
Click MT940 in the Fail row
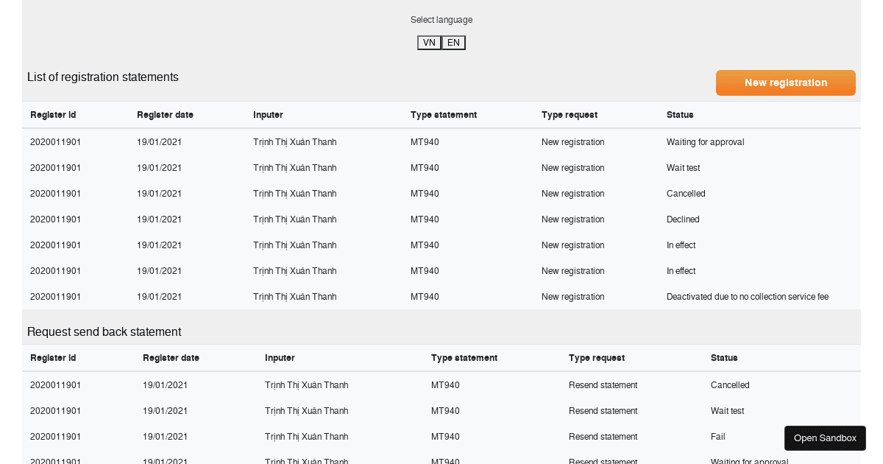pos(445,437)
